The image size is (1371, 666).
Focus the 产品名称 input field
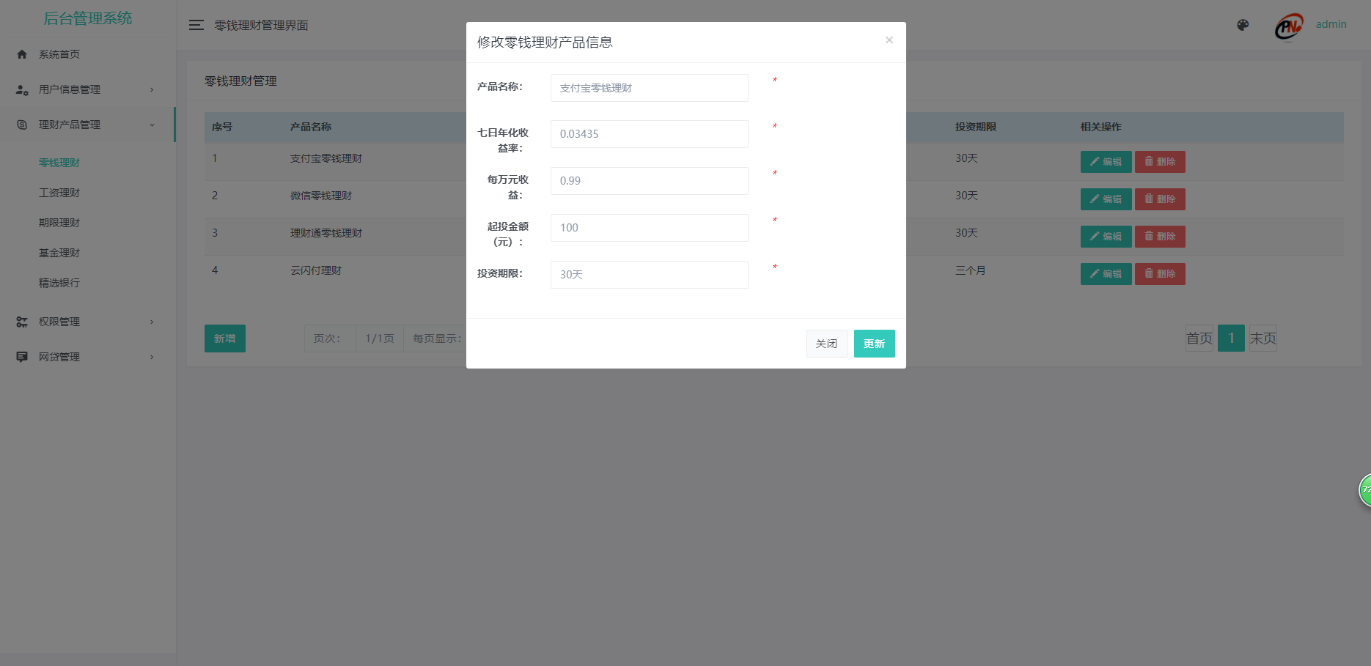tap(649, 88)
